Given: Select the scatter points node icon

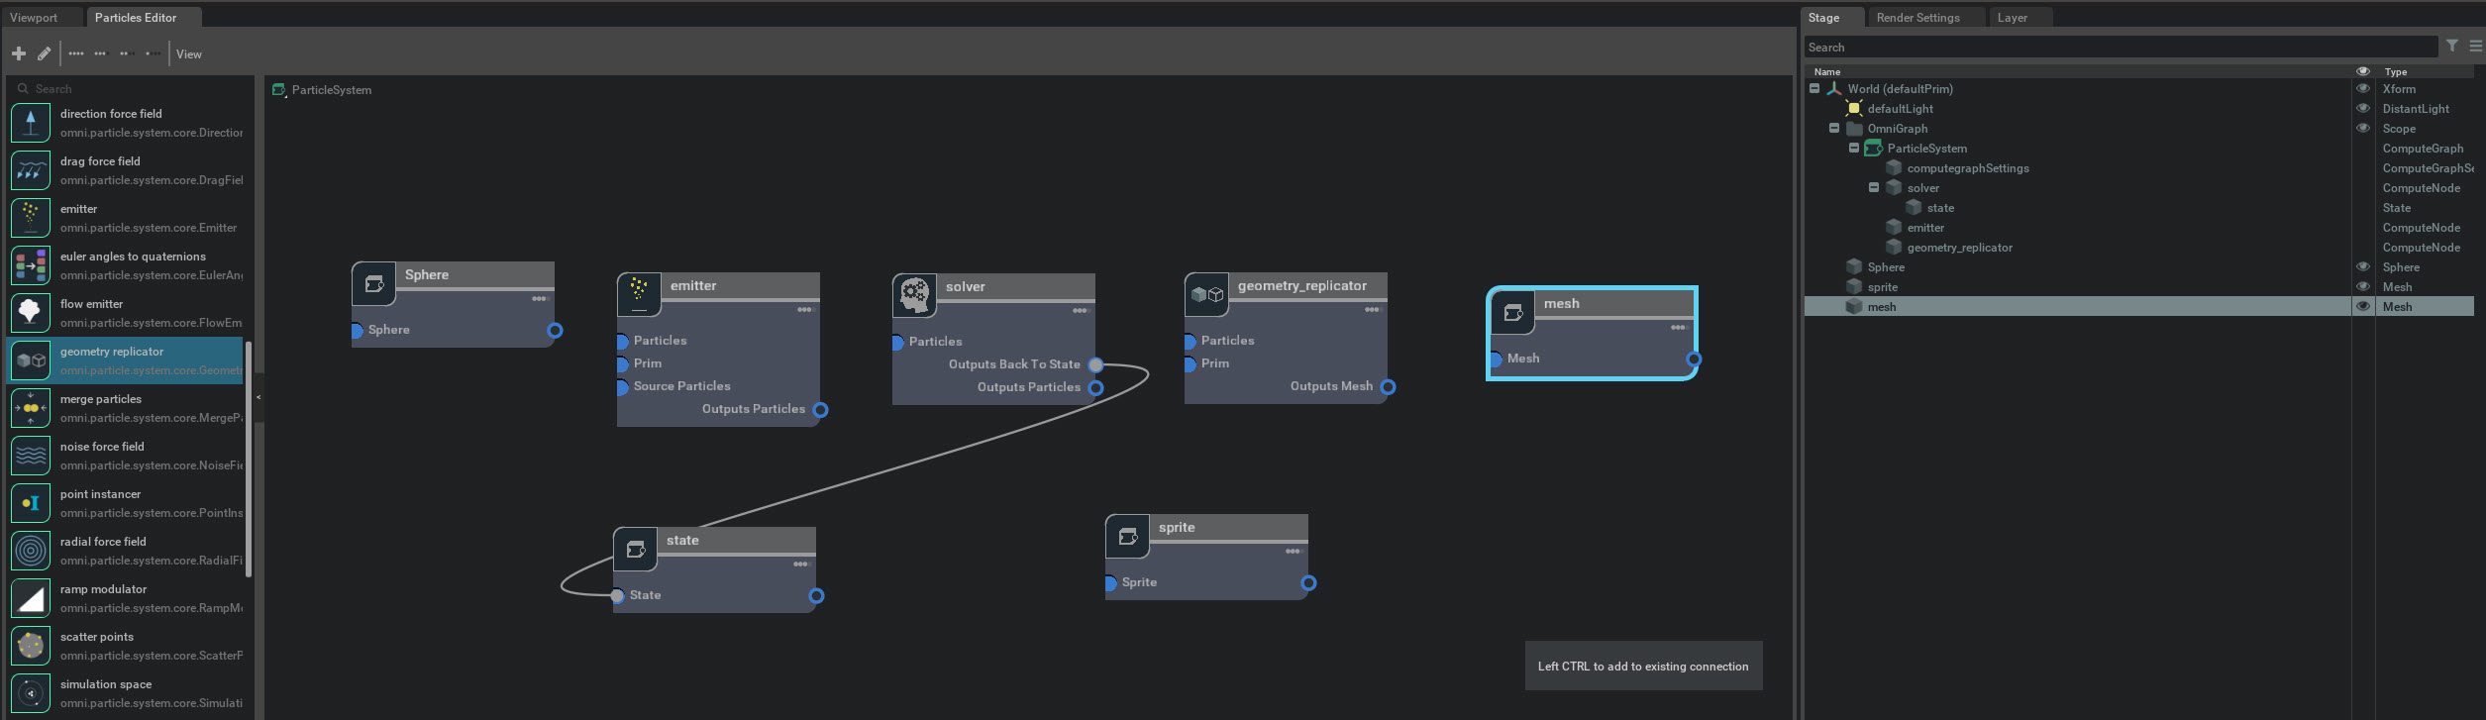Looking at the screenshot, I should 31,646.
